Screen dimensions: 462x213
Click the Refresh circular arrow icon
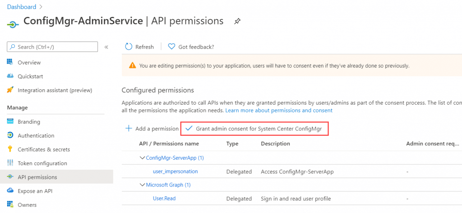point(129,46)
